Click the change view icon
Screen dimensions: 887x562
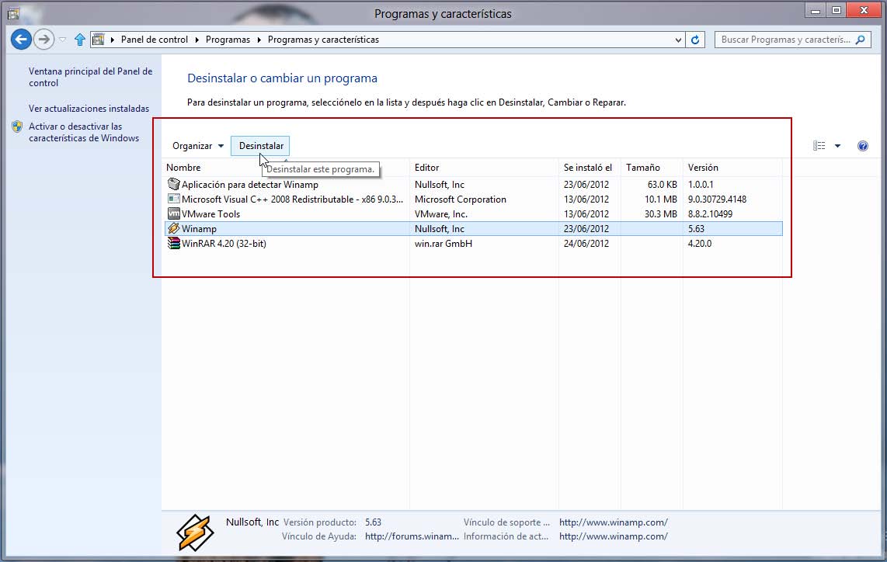coord(819,146)
